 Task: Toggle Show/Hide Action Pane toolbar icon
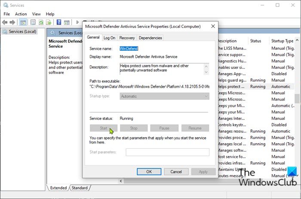coord(67,22)
